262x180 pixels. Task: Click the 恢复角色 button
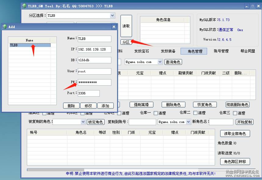[x=205, y=104]
